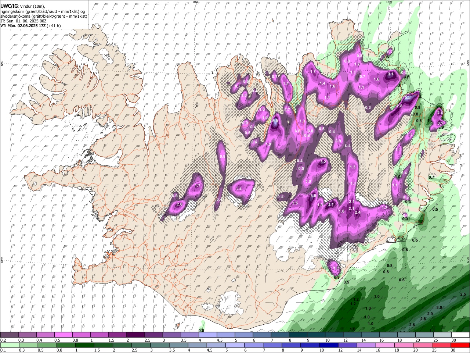Image resolution: width=470 pixels, height=353 pixels.
Task: Click the '3.0' rainfall value over the sea
Action: click(x=439, y=307)
